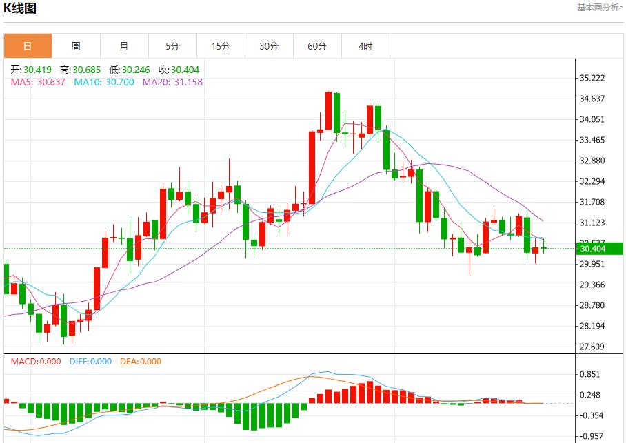The image size is (626, 443).
Task: Select the DIFF indicator label
Action: [90, 362]
